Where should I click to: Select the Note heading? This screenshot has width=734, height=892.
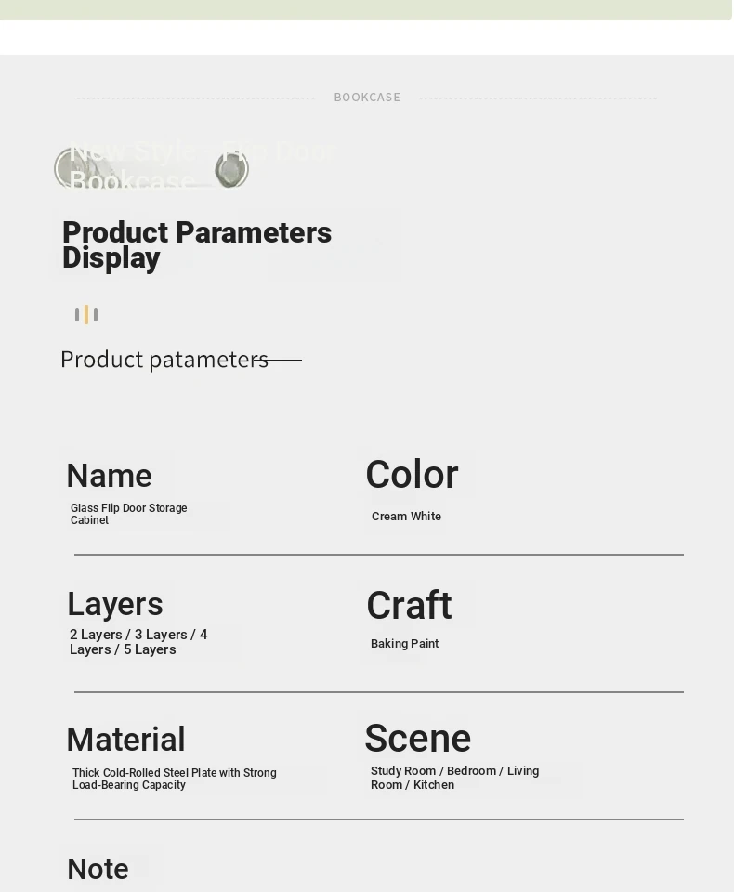[98, 869]
